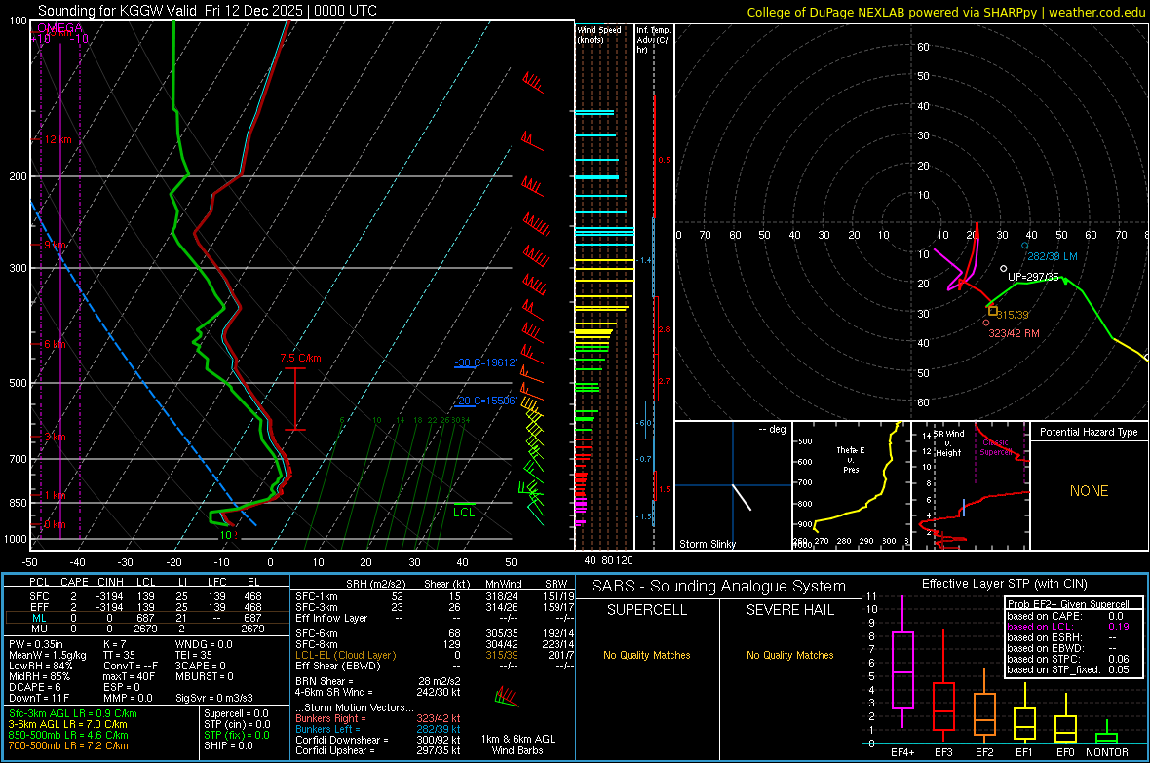The height and width of the screenshot is (763, 1150).
Task: Click the 'Theta-E v. Pres' plot label
Action: coord(851,459)
